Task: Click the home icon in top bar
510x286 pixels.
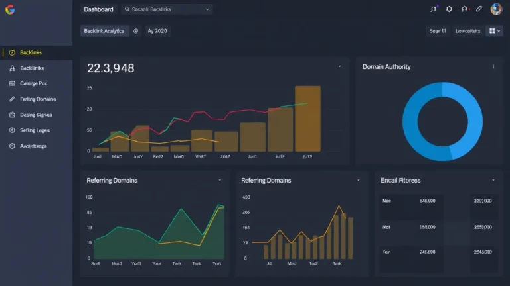Action: [464, 9]
